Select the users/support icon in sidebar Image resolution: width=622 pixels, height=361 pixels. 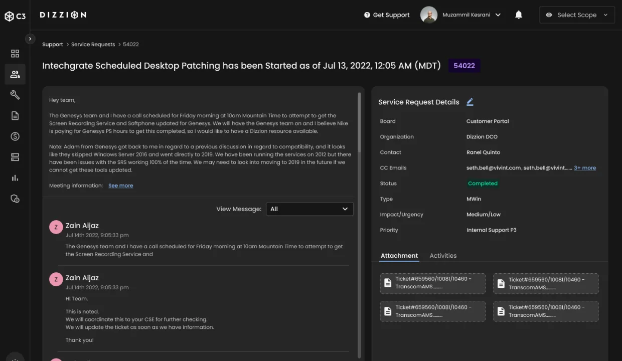pyautogui.click(x=15, y=74)
